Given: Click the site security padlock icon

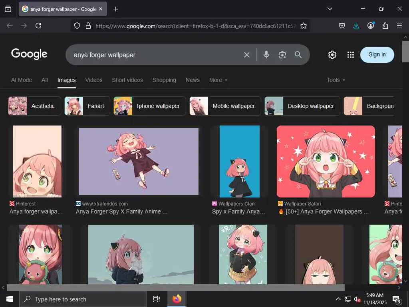Looking at the screenshot, I should pos(88,26).
